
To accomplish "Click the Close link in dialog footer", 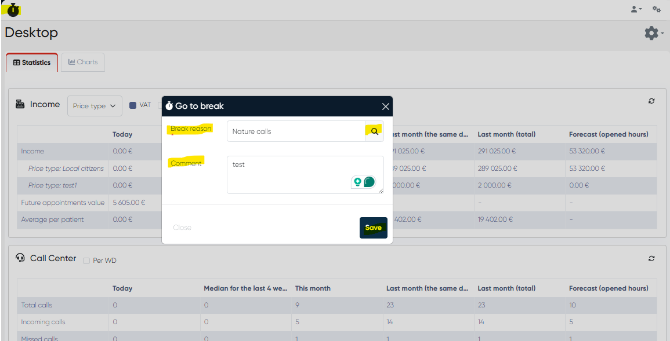I will (182, 228).
